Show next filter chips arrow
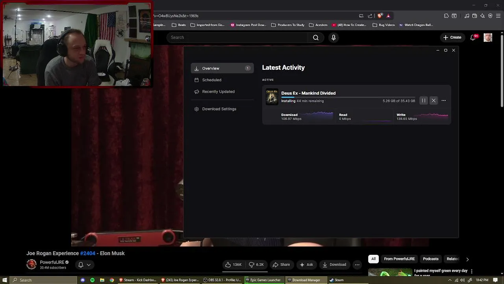The height and width of the screenshot is (284, 504). (467, 259)
